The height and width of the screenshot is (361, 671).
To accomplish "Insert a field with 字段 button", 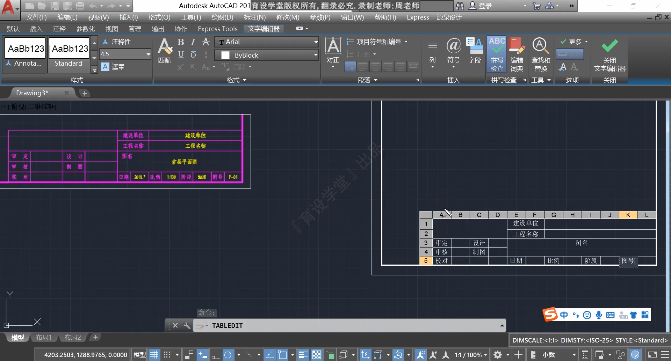I will pyautogui.click(x=474, y=51).
